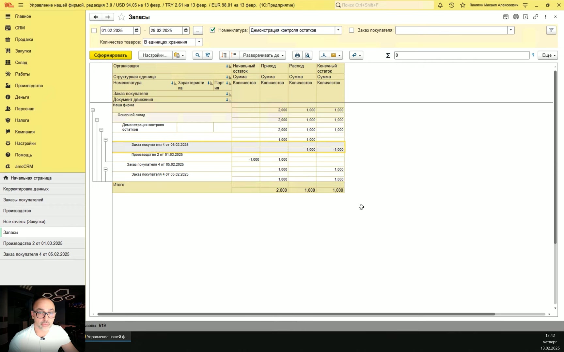Toggle the period checkbox before start date

point(94,30)
